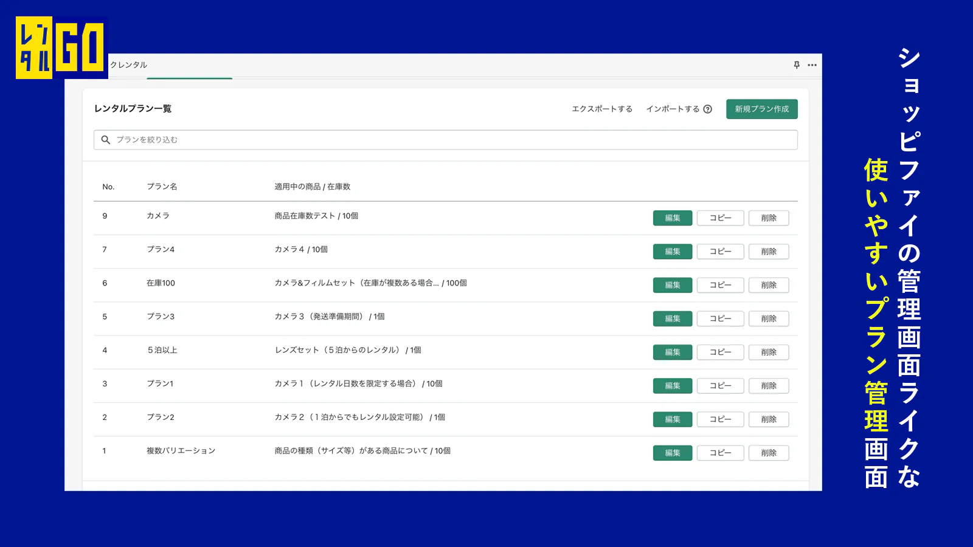Screen dimensions: 973x547
Task: Click the レンタルGO logo
Action: [61, 48]
